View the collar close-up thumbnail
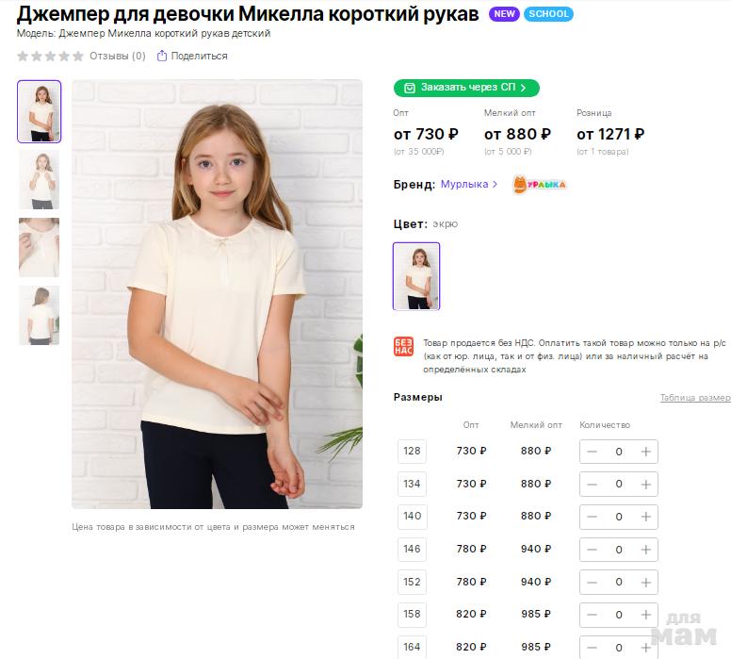The image size is (731, 659). click(39, 247)
